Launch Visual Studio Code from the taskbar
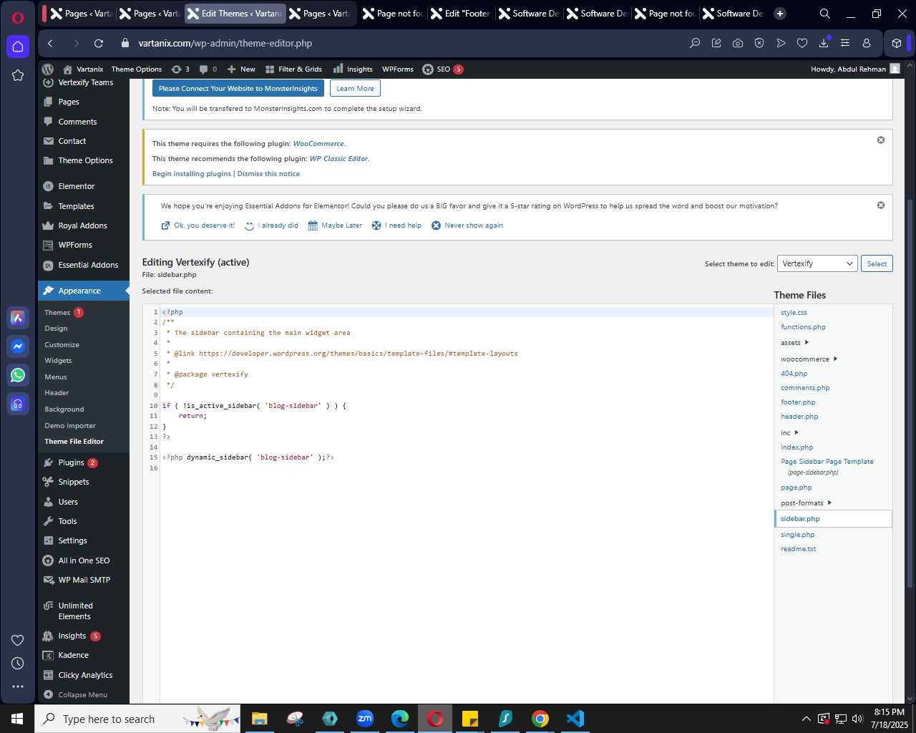The height and width of the screenshot is (733, 916). [x=575, y=719]
